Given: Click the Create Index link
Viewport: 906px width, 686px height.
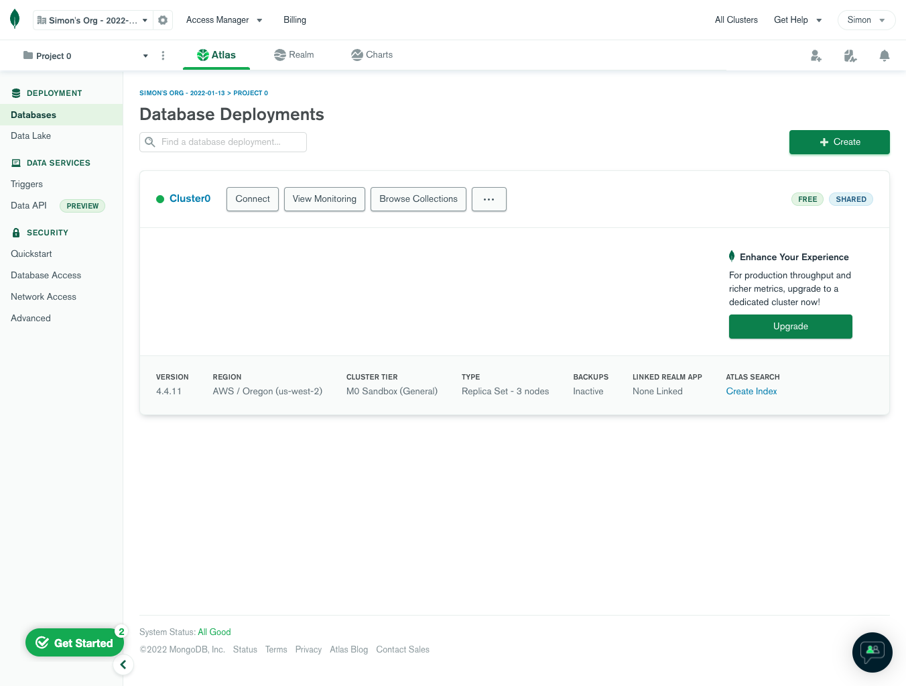Looking at the screenshot, I should (751, 391).
